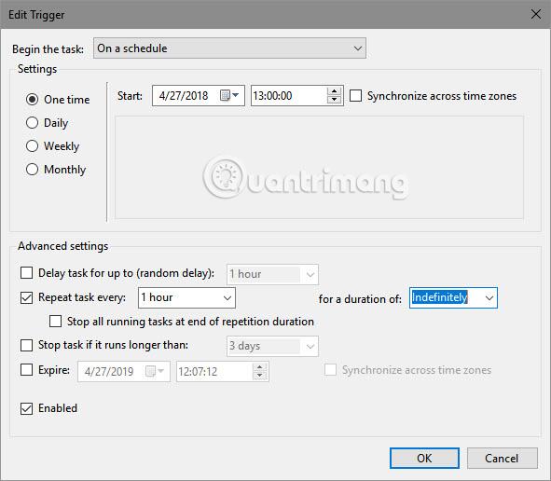Tick the Expire checkbox
551x481 pixels.
(x=26, y=370)
